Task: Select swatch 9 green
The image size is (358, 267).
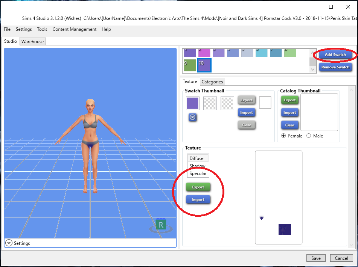Action: pyautogui.click(x=190, y=65)
